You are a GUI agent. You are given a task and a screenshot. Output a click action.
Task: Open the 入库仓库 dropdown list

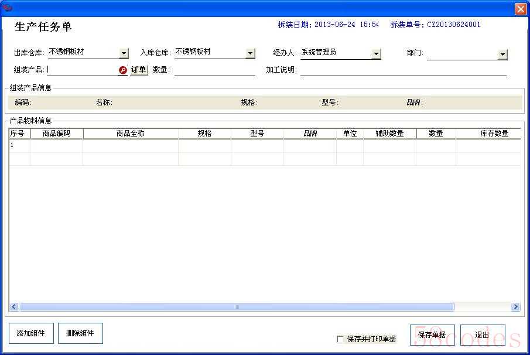coord(250,53)
